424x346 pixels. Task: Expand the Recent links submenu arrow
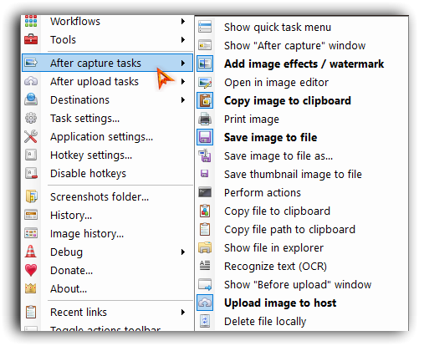[183, 312]
